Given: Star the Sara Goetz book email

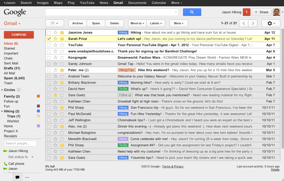Looking at the screenshot, I should tap(55, 95).
